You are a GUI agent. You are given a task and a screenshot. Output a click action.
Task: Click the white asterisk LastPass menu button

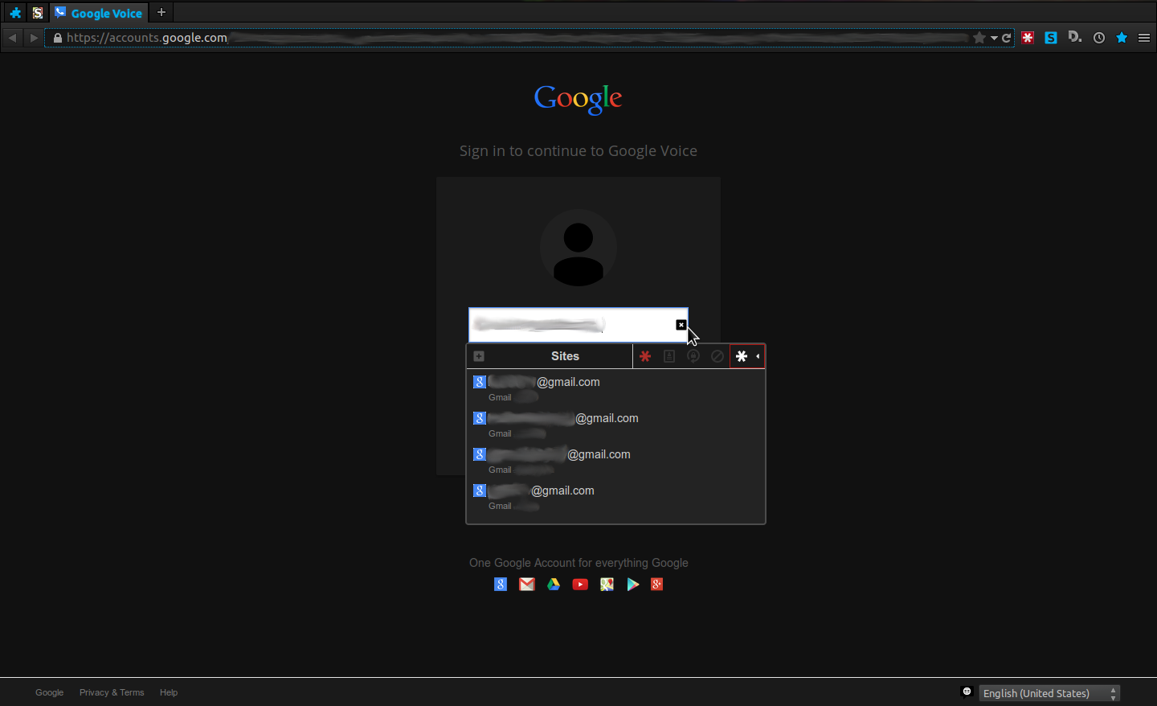click(x=742, y=356)
